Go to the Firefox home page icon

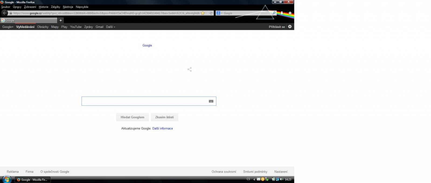tap(290, 13)
